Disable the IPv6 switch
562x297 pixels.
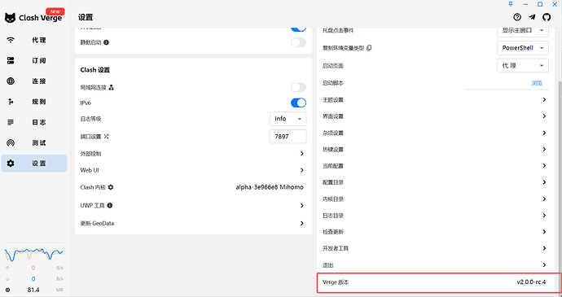[x=298, y=103]
